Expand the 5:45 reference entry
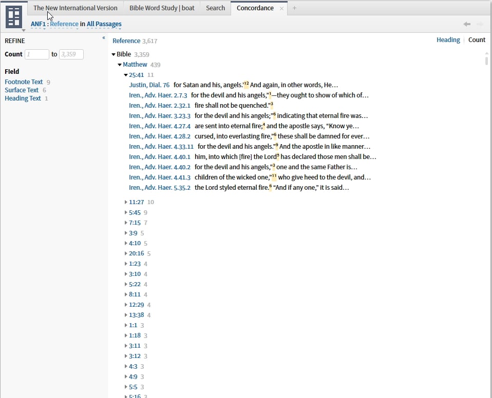The image size is (492, 398). click(x=126, y=212)
